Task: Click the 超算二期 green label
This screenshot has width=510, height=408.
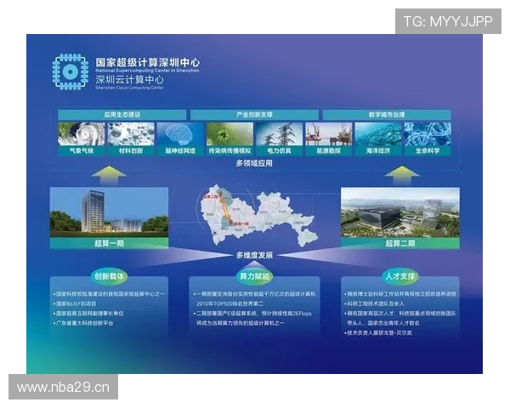Action: pos(400,243)
